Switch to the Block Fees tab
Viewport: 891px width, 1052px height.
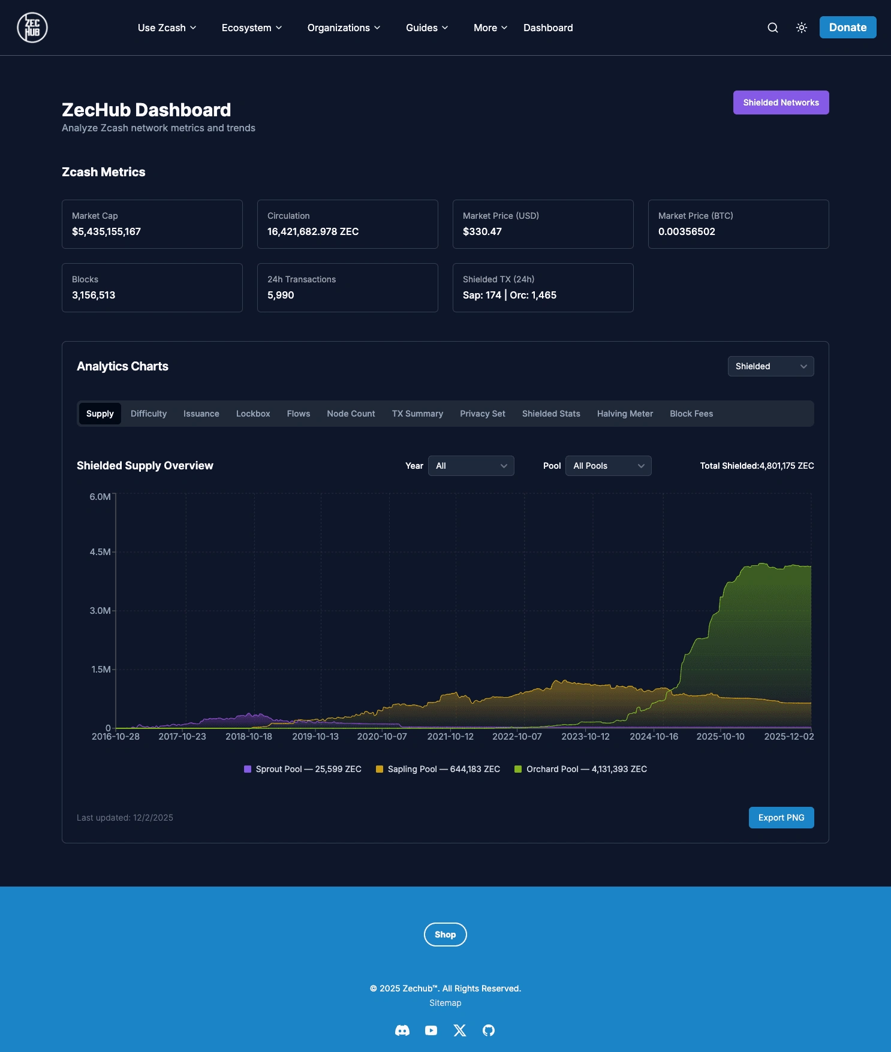692,414
